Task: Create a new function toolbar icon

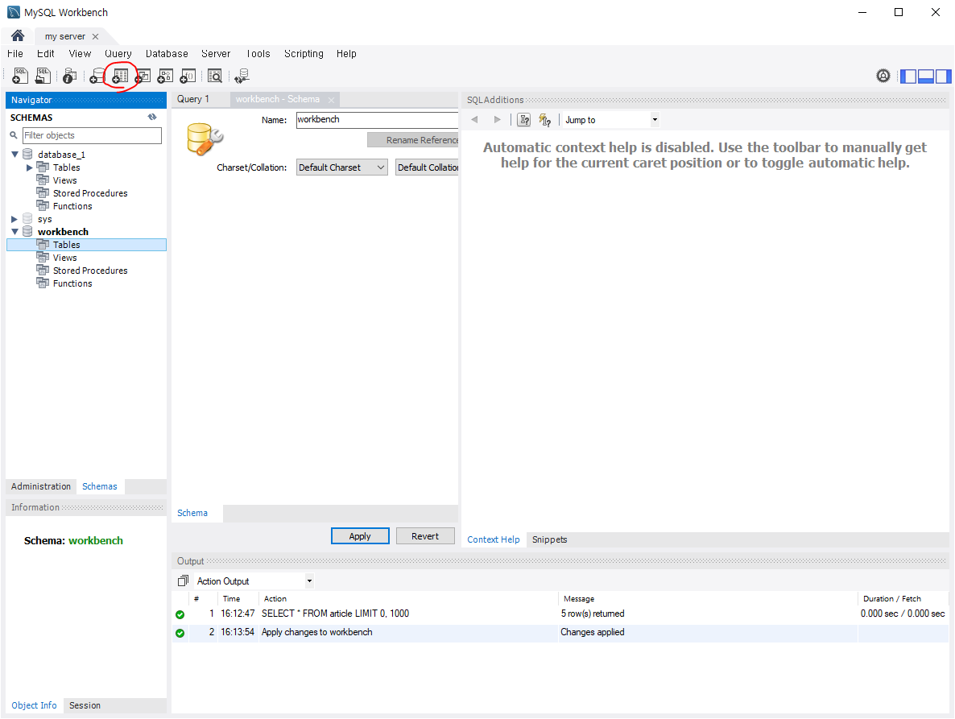Action: click(188, 76)
